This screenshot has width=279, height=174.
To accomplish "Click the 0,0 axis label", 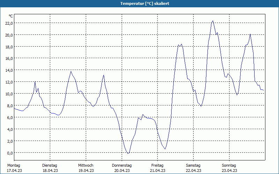I will [x=10, y=153].
